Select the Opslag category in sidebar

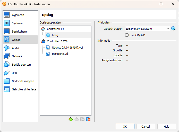20,40
